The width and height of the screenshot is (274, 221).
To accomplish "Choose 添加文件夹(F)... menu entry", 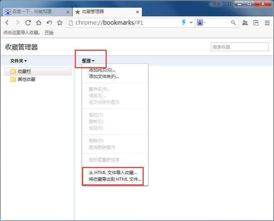I will (x=115, y=77).
